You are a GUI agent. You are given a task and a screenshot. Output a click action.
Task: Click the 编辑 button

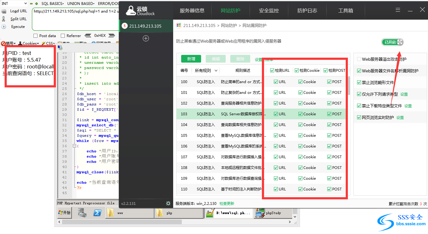tap(216, 59)
